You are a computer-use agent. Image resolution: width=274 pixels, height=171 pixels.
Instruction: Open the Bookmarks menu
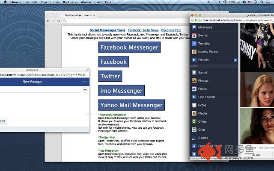(x=70, y=2)
